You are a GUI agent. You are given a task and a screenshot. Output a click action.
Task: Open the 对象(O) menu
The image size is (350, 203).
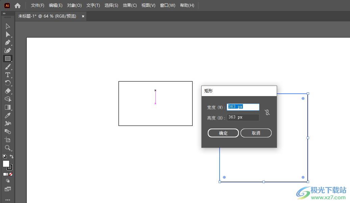point(74,5)
